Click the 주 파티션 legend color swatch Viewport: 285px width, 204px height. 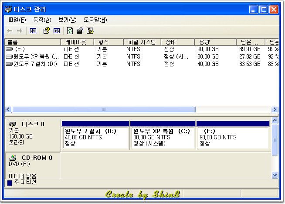(x=10, y=183)
